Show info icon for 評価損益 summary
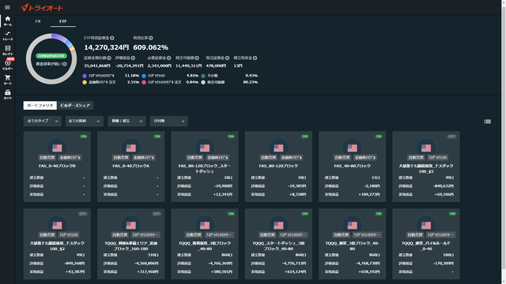506x284 pixels. click(133, 58)
